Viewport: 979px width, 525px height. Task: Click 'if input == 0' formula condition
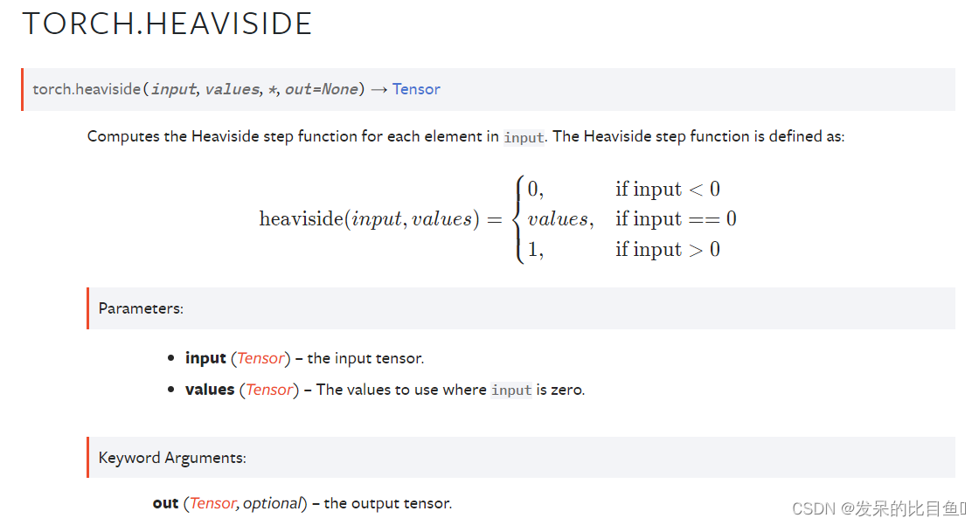(x=676, y=219)
